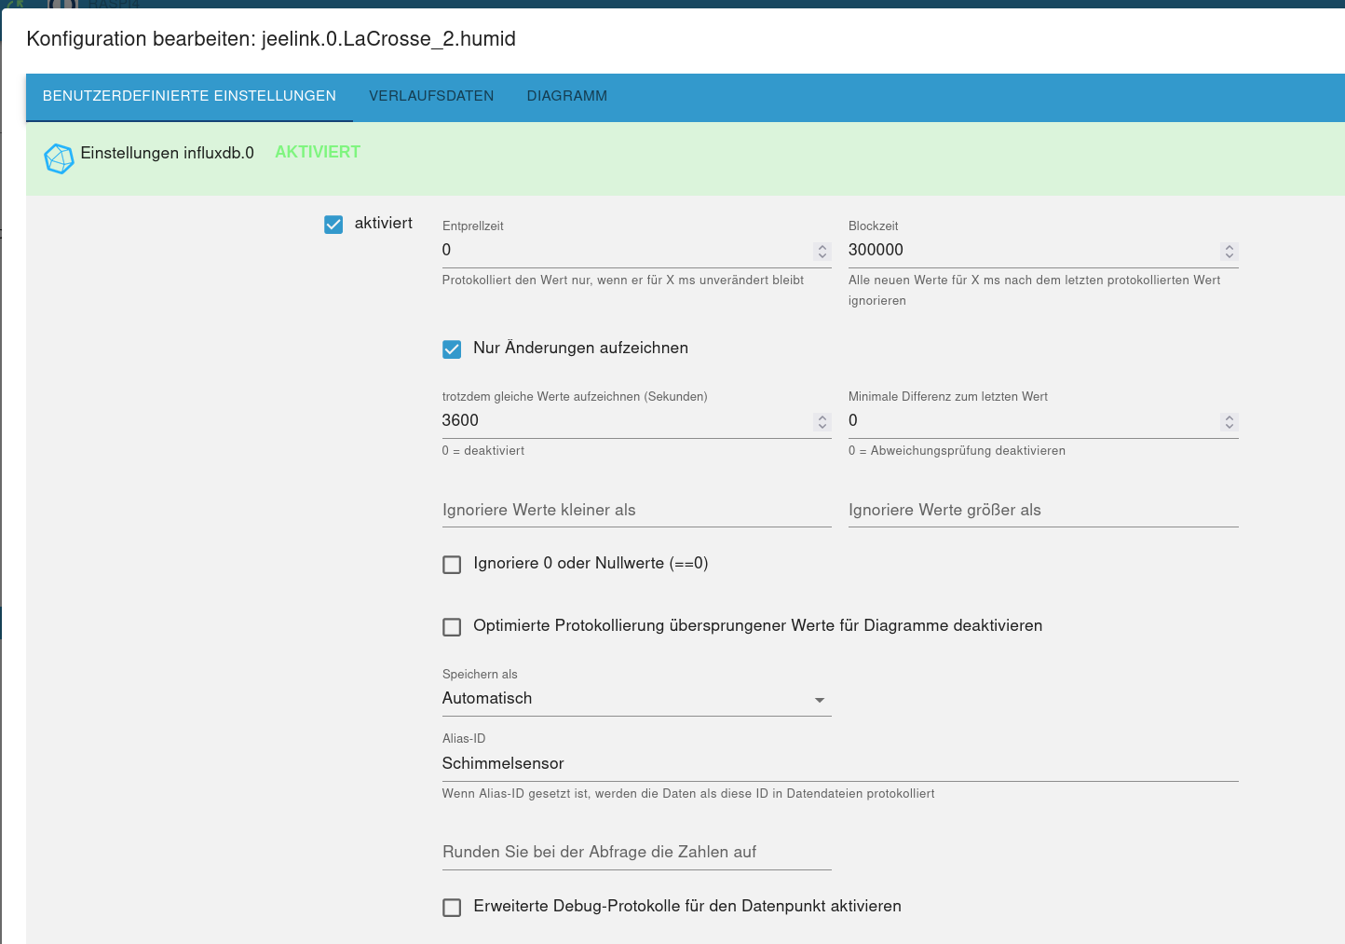Click the influxdb adapter icon

(59, 158)
